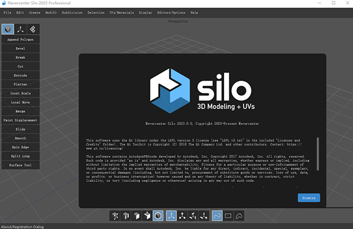Click the Surface Tool button

pos(21,165)
